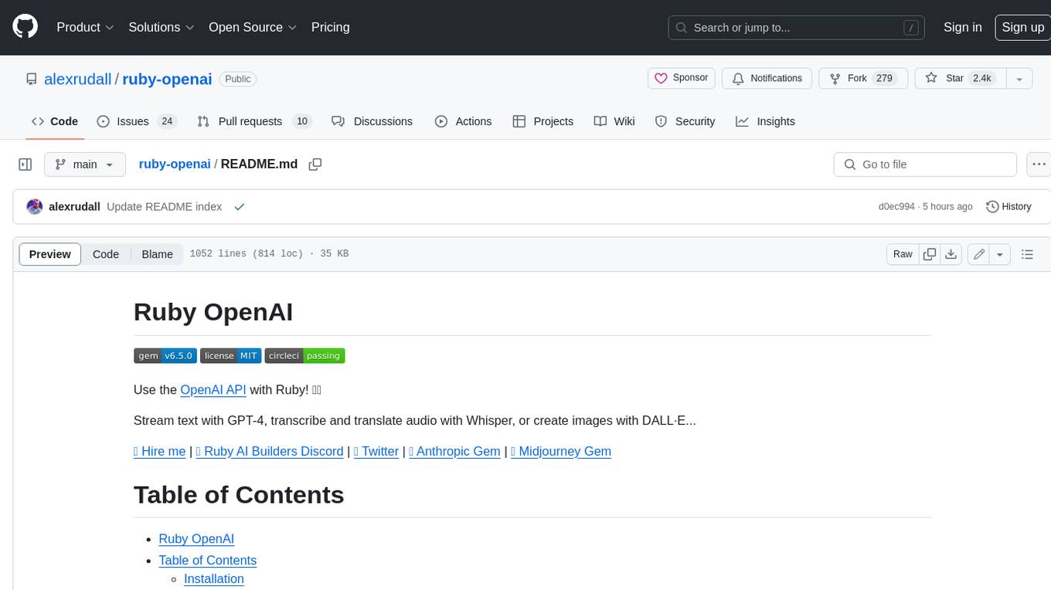Open the Issues tab

[x=136, y=121]
